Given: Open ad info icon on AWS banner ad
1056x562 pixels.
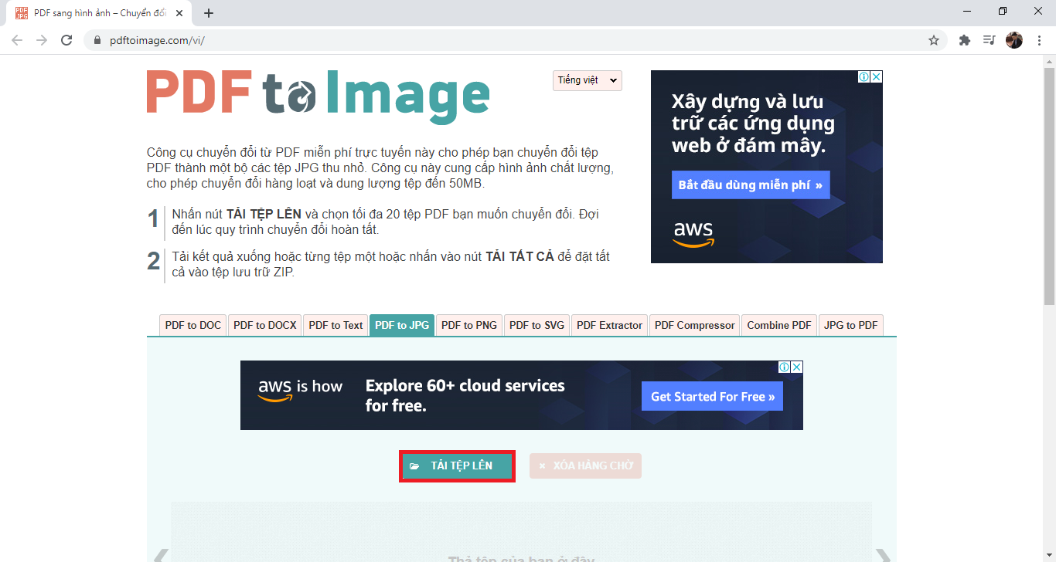Looking at the screenshot, I should (x=785, y=367).
